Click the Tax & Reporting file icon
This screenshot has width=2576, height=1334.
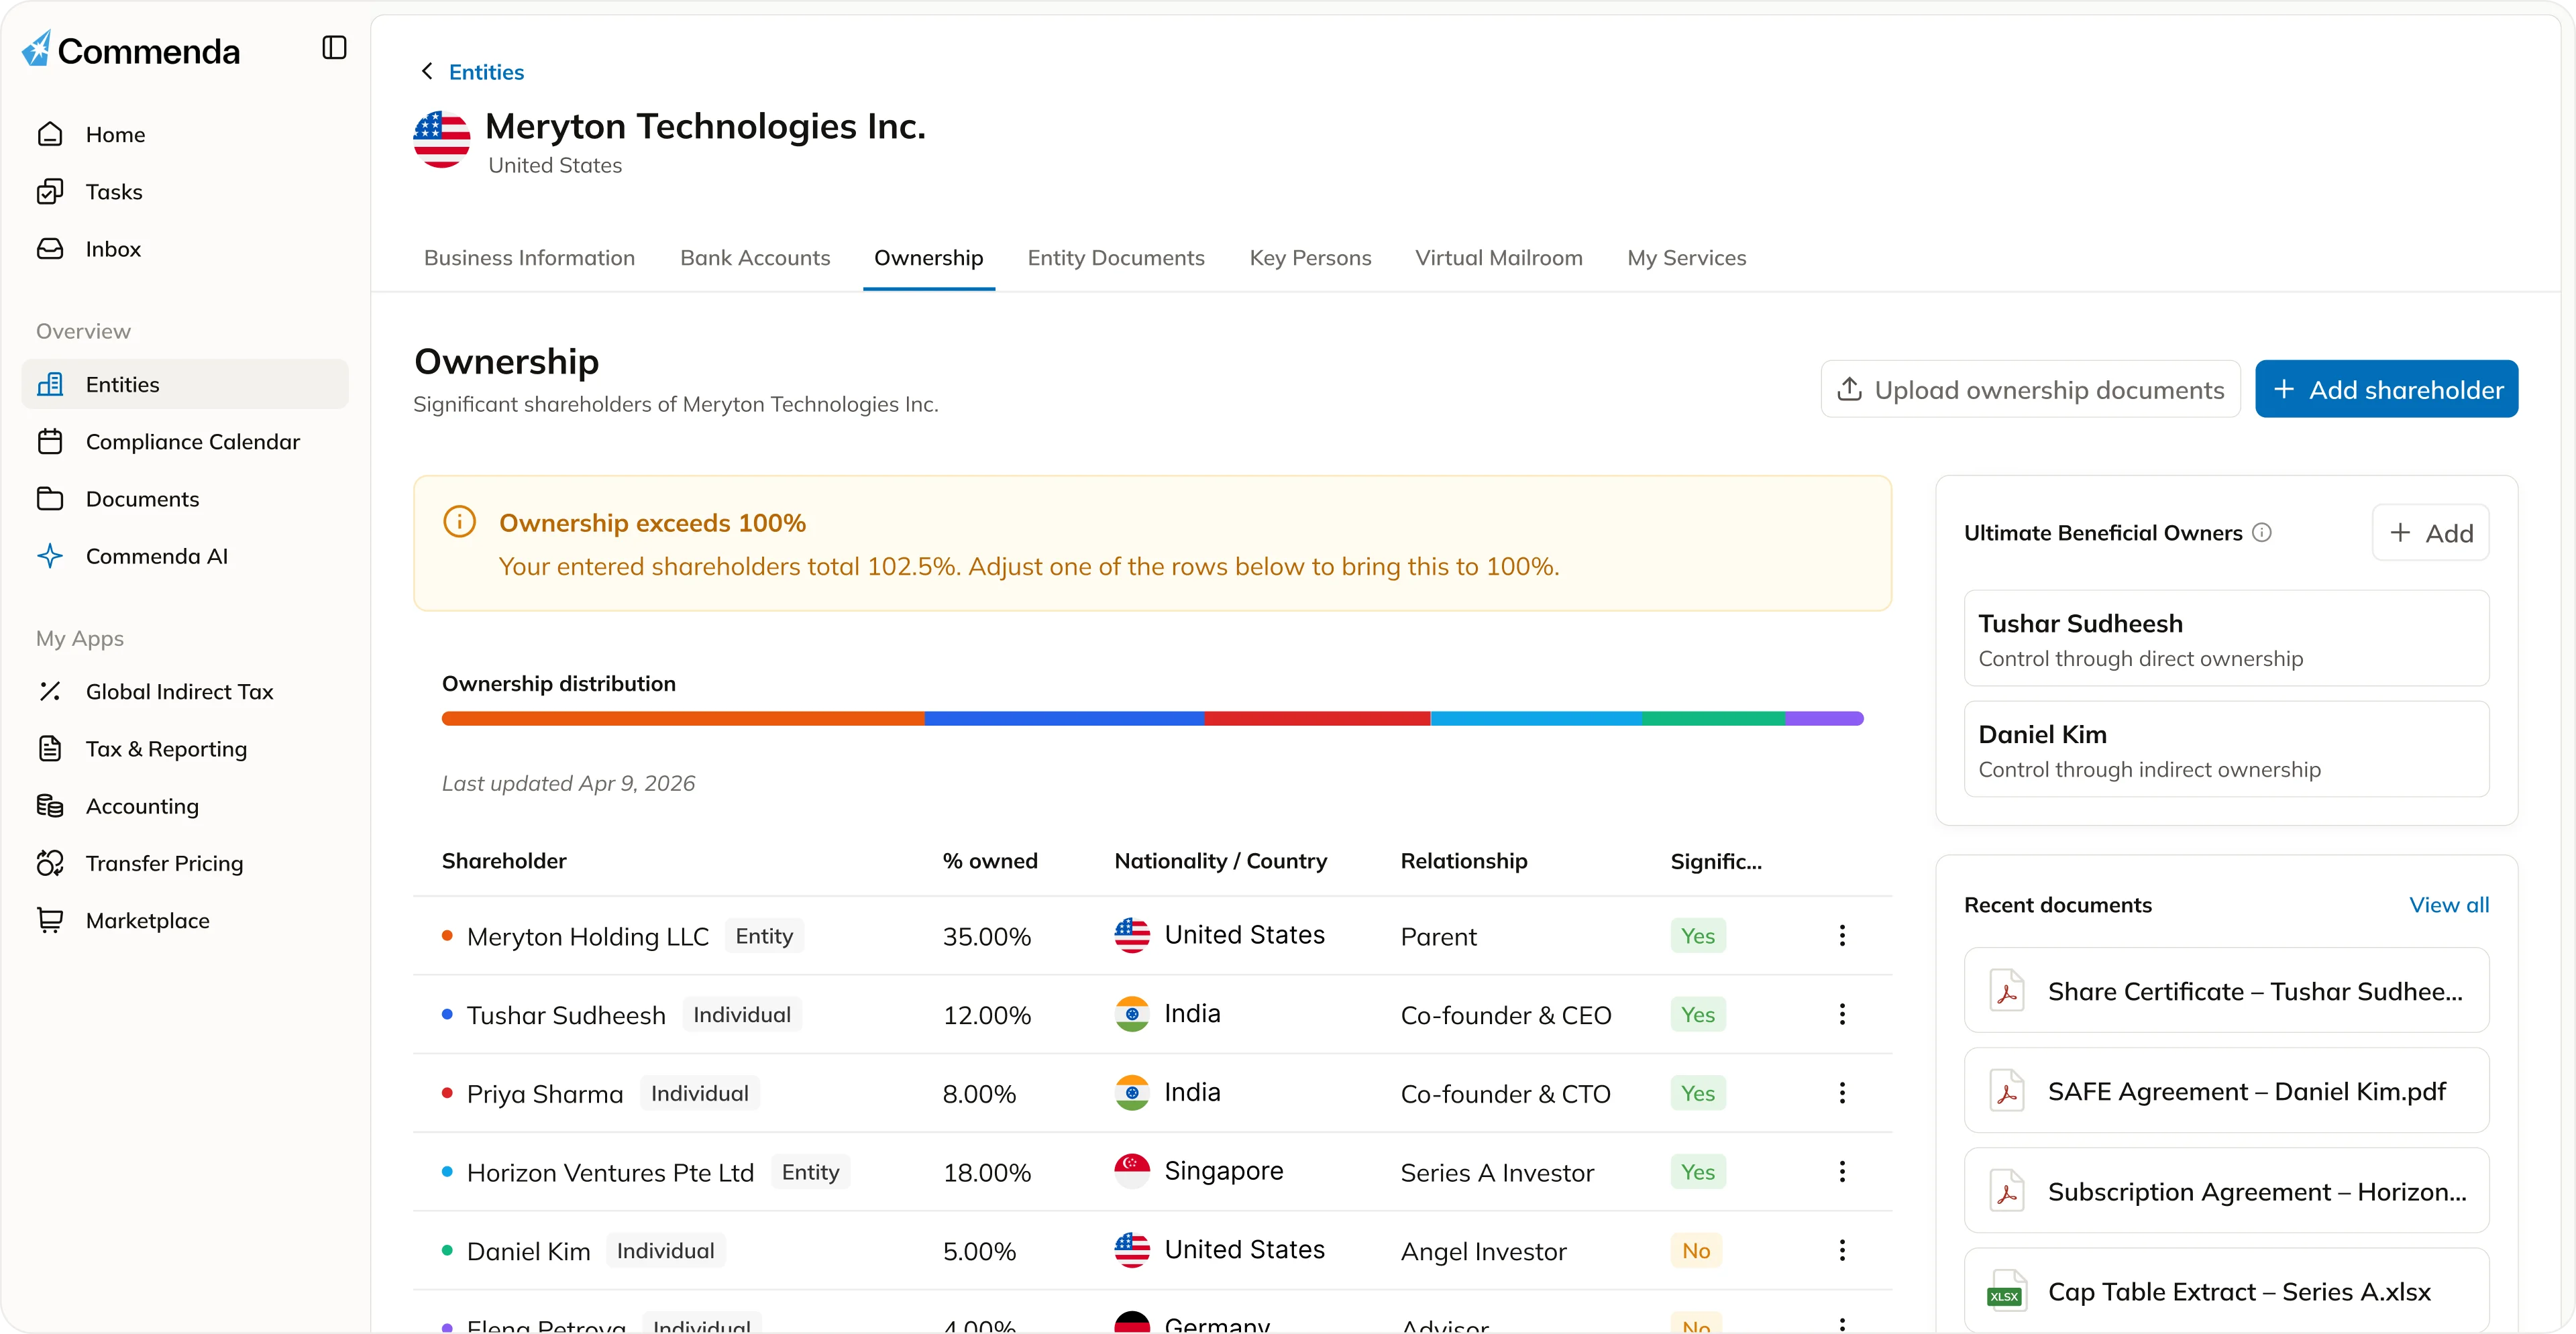pyautogui.click(x=50, y=749)
